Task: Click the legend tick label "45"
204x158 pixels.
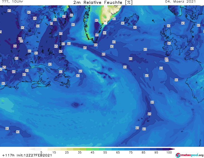Action: coord(92,152)
